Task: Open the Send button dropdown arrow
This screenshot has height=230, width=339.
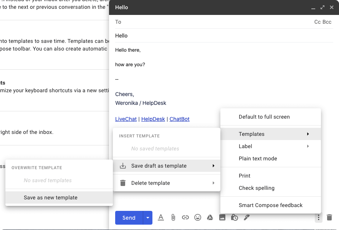Action: coord(147,217)
